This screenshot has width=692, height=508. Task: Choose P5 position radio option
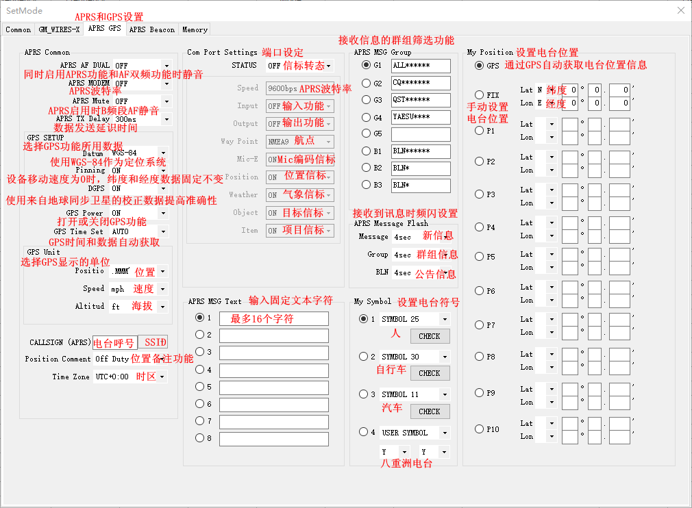click(480, 257)
